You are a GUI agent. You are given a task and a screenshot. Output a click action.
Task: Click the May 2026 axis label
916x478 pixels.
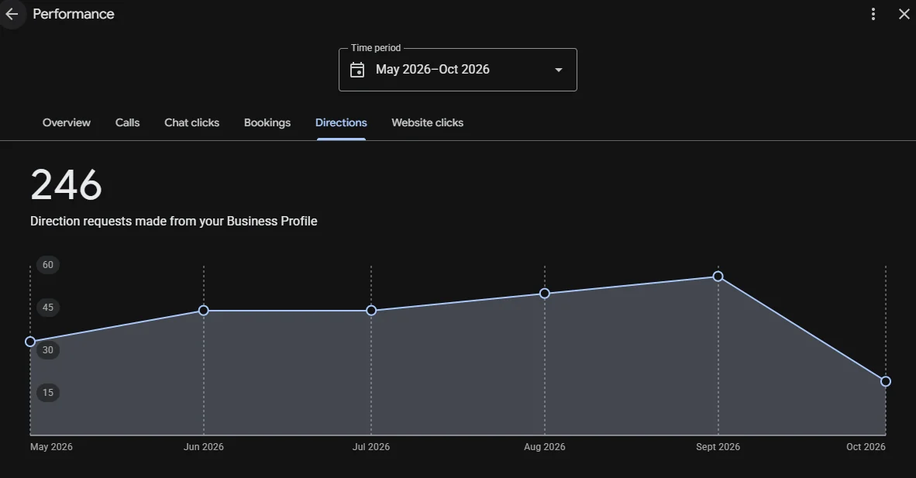(51, 447)
